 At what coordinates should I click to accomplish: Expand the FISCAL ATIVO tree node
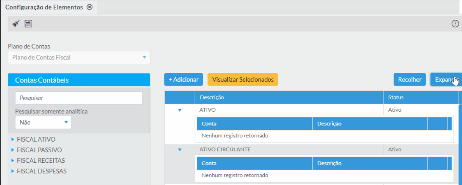(13, 139)
